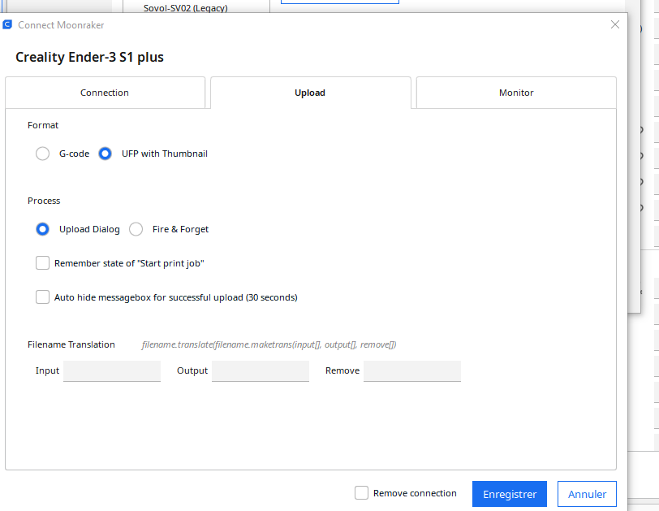Open the Monitor tab
The image size is (659, 511).
(x=516, y=93)
